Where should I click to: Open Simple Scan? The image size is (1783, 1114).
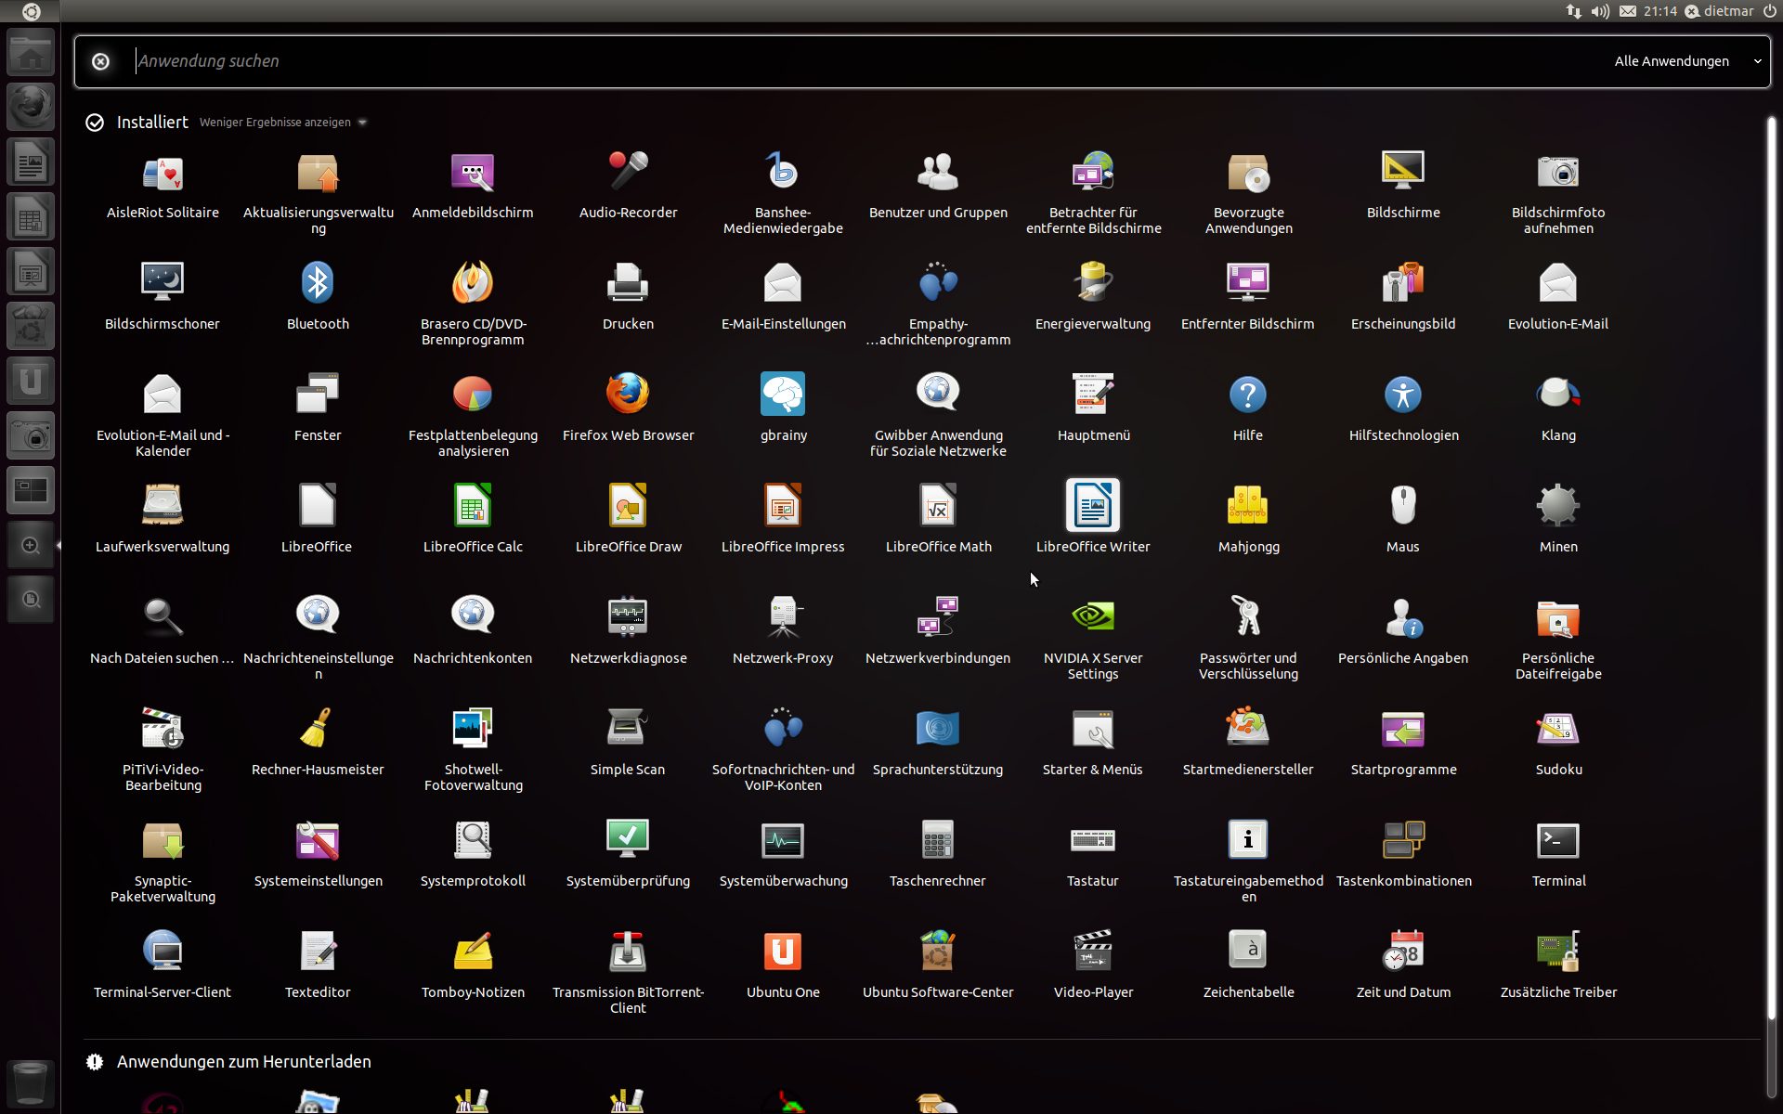point(628,743)
